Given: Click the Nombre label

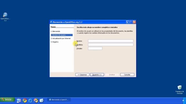Looking at the screenshot, I should (x=79, y=41).
